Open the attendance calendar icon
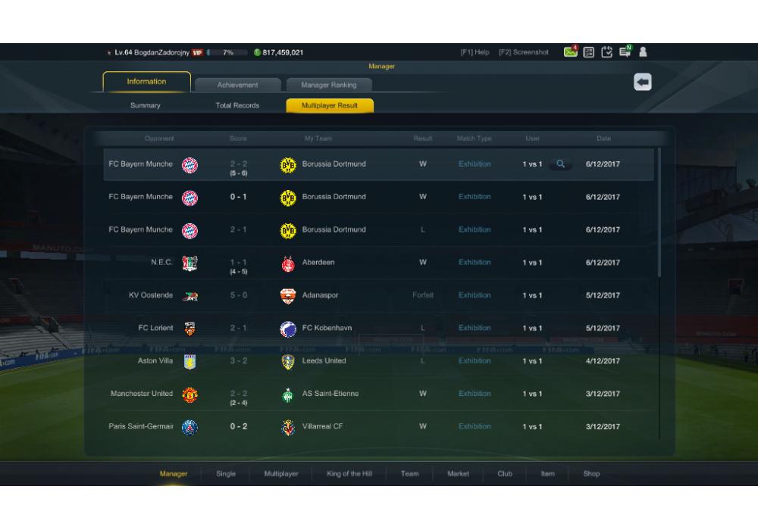The image size is (758, 530). click(x=606, y=52)
